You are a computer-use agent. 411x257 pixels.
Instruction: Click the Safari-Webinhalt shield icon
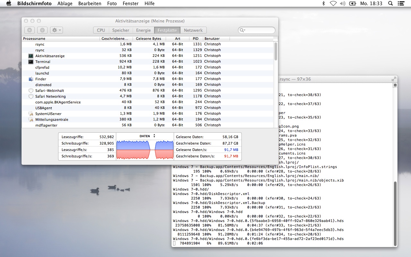pyautogui.click(x=31, y=91)
